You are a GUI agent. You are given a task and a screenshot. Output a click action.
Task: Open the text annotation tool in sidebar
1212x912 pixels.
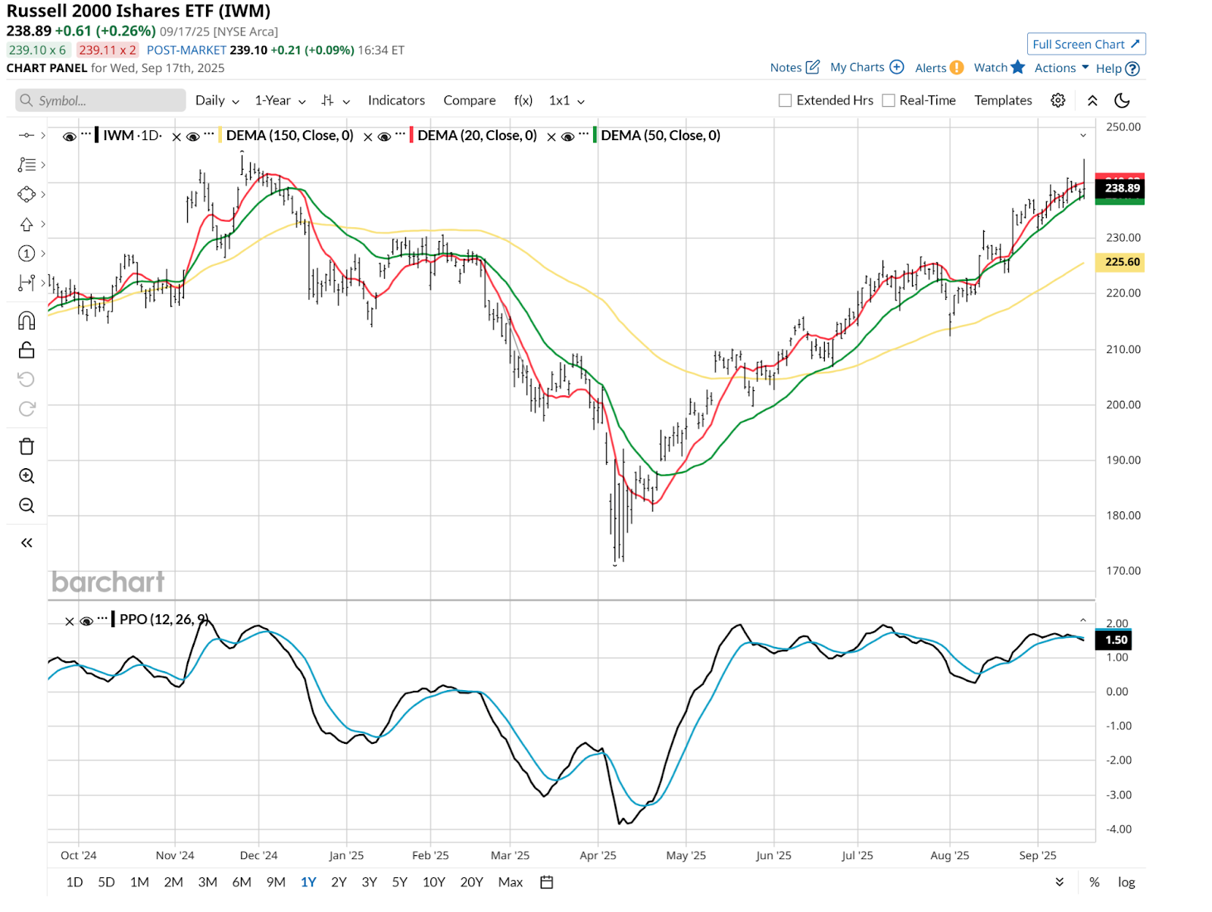coord(27,164)
